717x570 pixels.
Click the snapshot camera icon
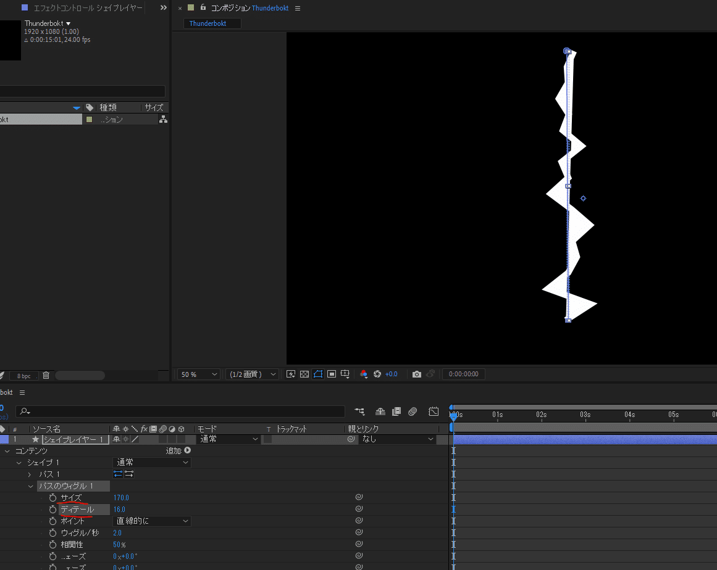(x=417, y=374)
